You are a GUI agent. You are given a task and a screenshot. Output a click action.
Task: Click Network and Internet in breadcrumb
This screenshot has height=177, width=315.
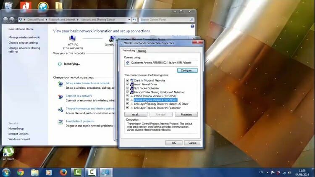(x=62, y=19)
